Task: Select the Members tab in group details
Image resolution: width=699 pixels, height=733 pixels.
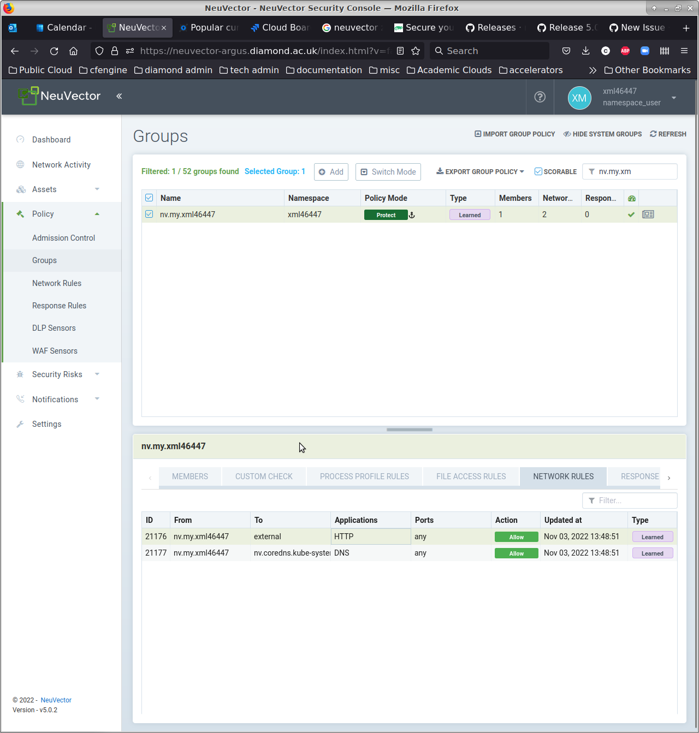Action: click(x=189, y=476)
